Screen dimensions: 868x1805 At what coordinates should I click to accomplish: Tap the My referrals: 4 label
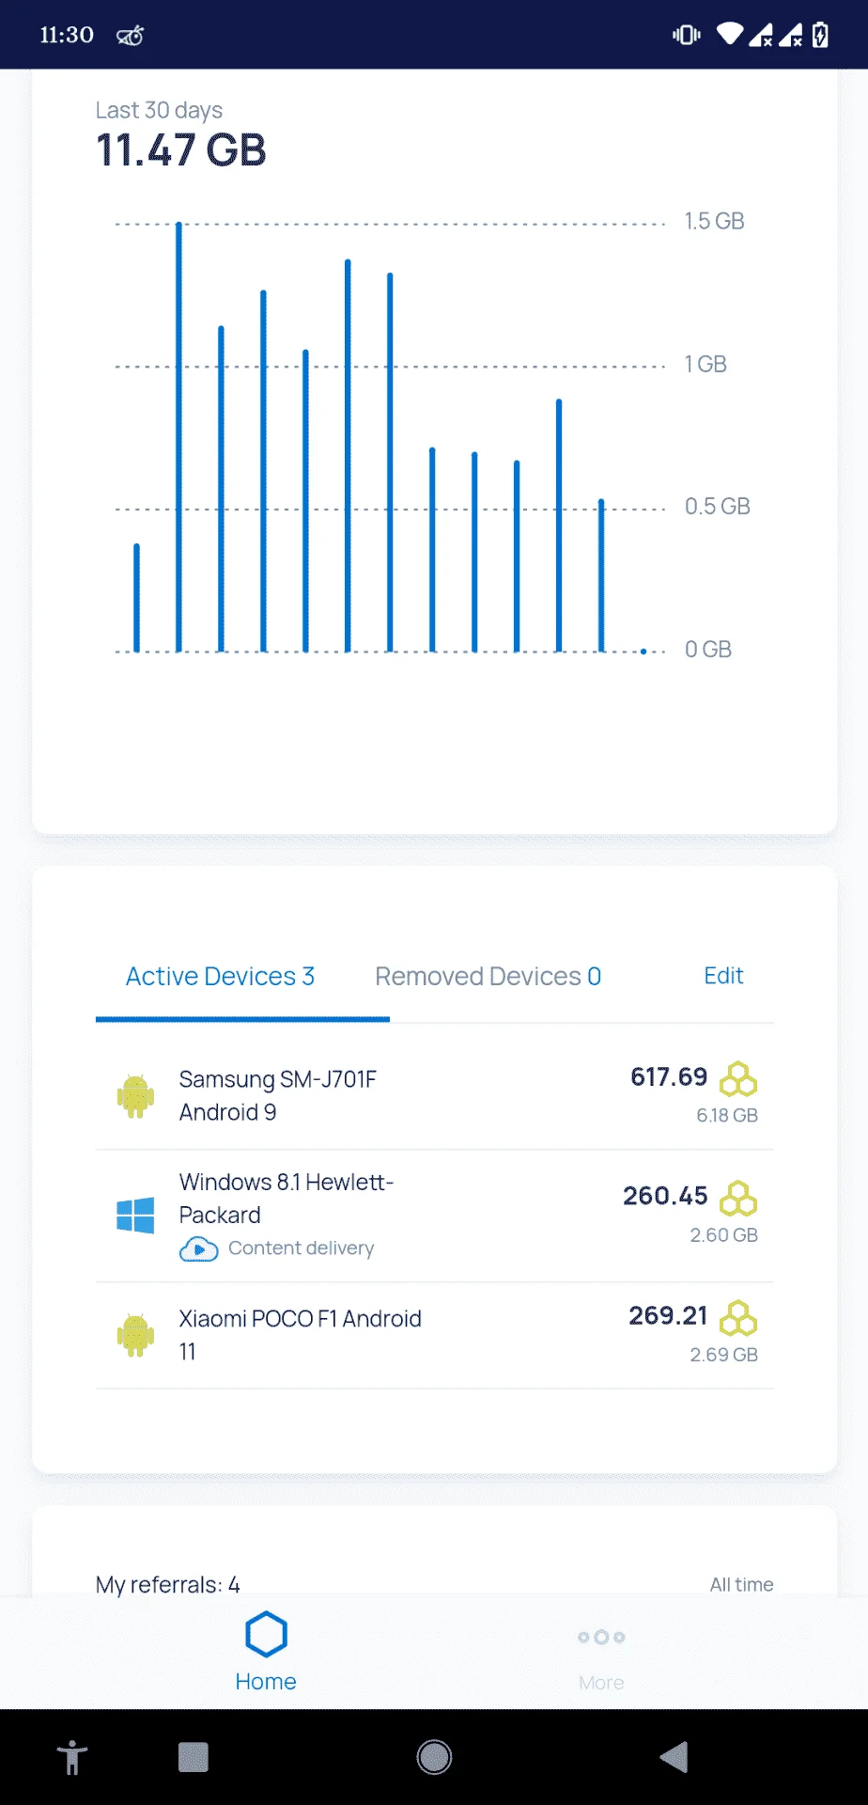coord(167,1585)
